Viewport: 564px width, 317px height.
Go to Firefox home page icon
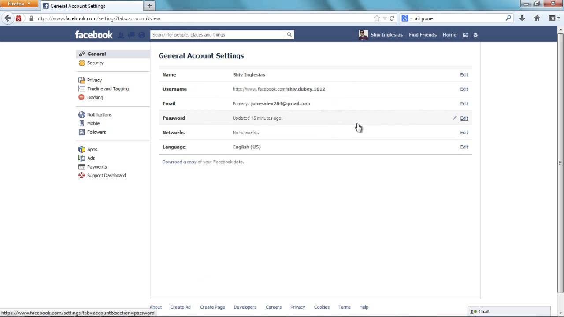pyautogui.click(x=537, y=18)
